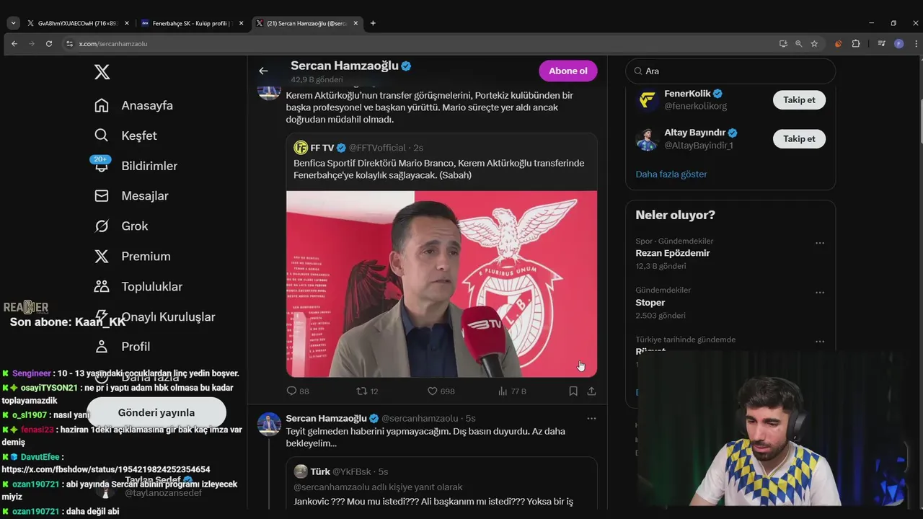This screenshot has height=519, width=923.
Task: Follow FenerKolik with Takip et
Action: [799, 99]
